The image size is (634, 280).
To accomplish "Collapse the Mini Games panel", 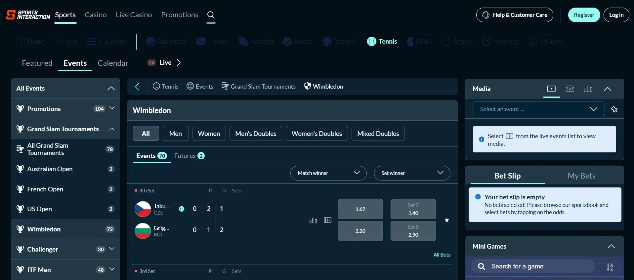I will 611,246.
